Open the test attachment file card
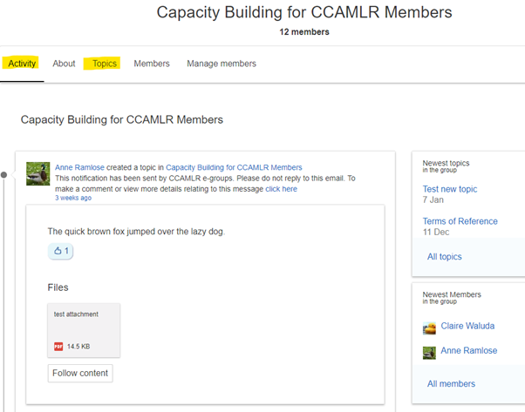The width and height of the screenshot is (525, 412). coord(84,330)
